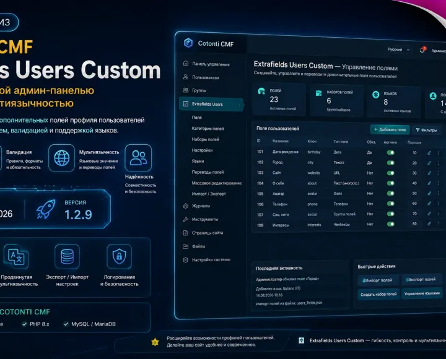Click the Журналы sidebar icon
446x359 pixels.
185,205
